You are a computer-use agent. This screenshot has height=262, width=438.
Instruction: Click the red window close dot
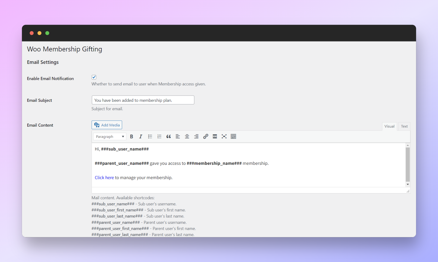(32, 33)
